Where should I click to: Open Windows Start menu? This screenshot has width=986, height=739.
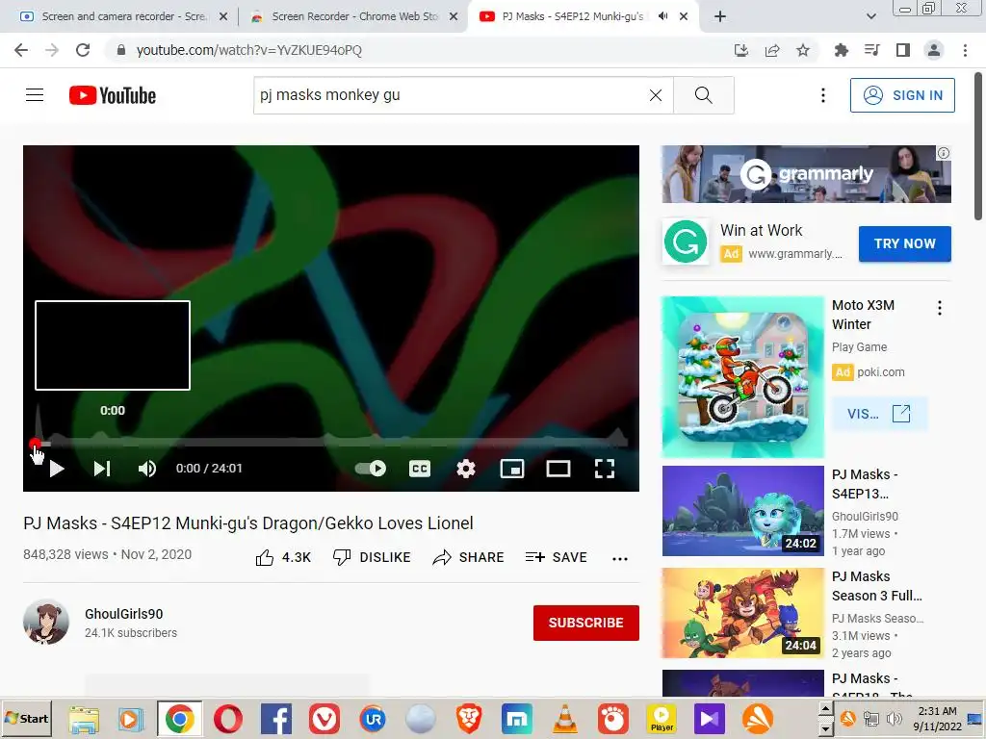point(26,719)
